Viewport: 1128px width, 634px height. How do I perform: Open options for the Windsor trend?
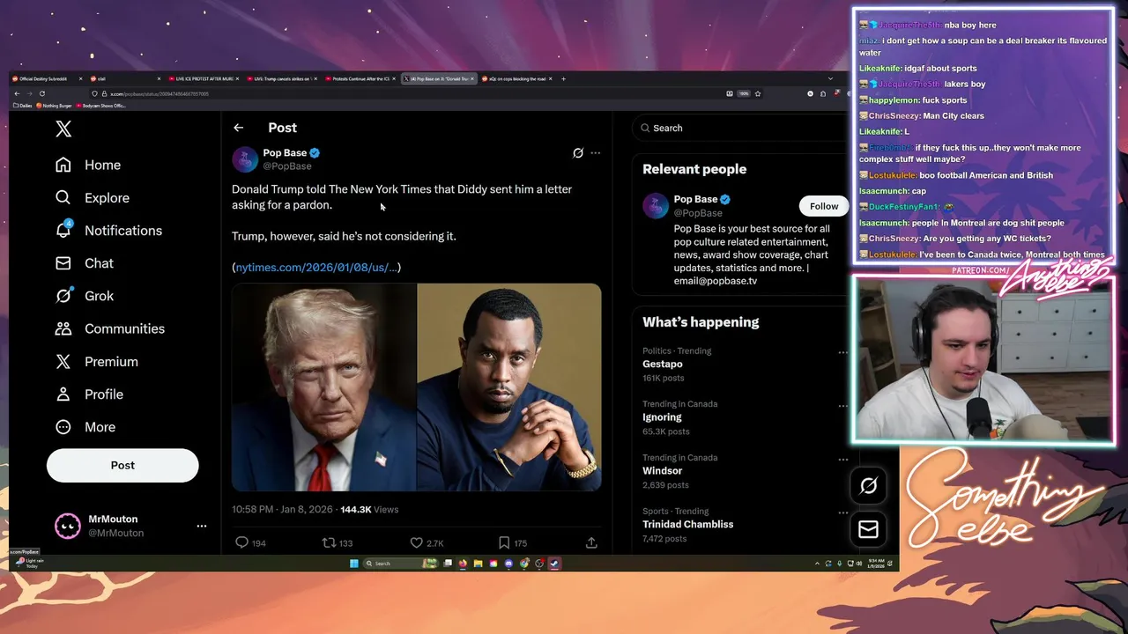tap(843, 459)
